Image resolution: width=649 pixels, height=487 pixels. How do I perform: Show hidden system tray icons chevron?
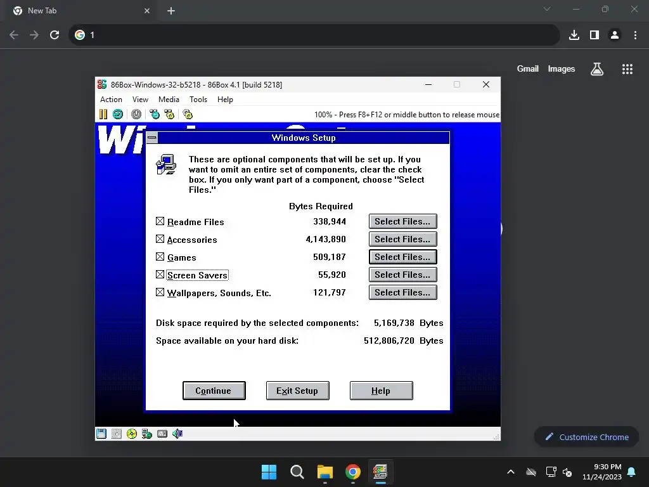[x=511, y=472]
